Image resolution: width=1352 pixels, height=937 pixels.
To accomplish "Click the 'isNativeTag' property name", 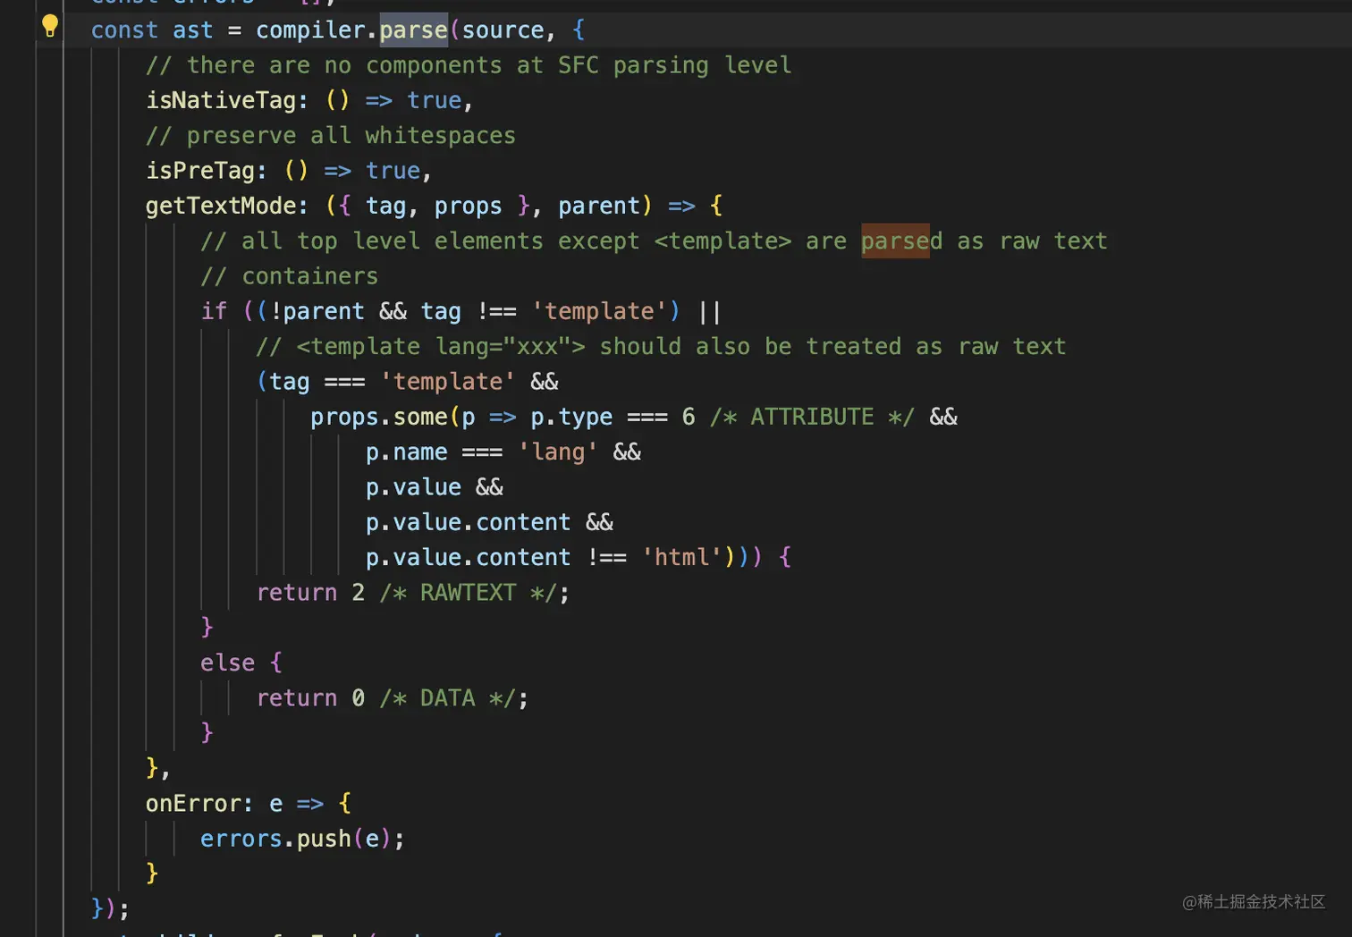I will (221, 100).
